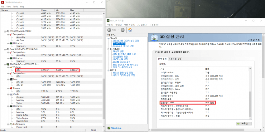The height and width of the screenshot is (132, 265).
Task: Click the SAMSUNG MZVLB512HAJQ drive icon
Action: [8, 49]
